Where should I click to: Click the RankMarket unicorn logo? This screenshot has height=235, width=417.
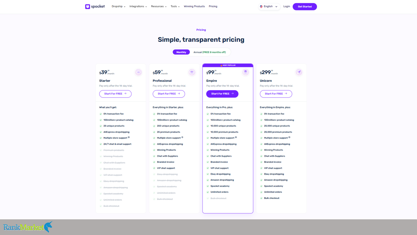[28, 227]
